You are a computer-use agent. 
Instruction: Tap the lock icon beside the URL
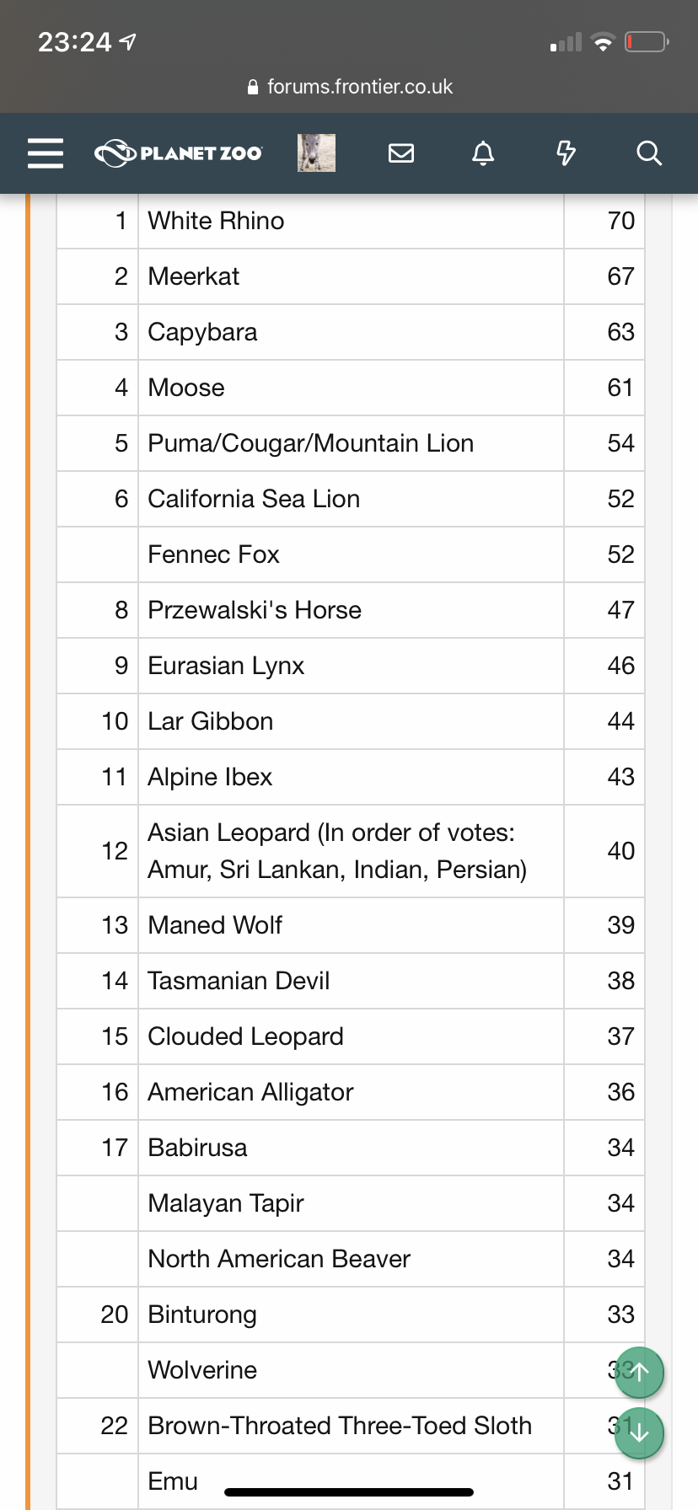[x=253, y=87]
